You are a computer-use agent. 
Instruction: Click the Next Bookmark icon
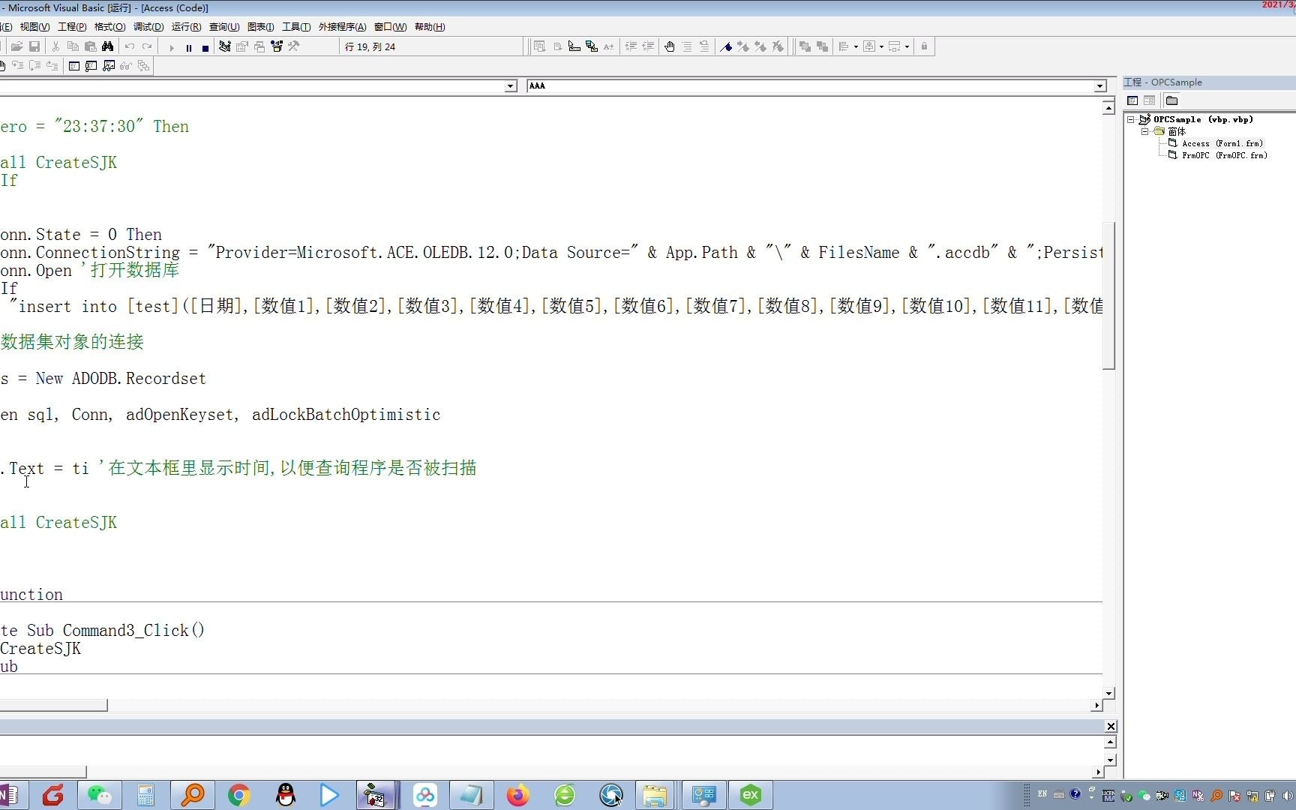tap(743, 46)
